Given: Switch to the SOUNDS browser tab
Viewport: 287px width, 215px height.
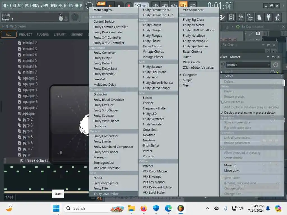Looking at the screenshot, I should coord(77,34).
